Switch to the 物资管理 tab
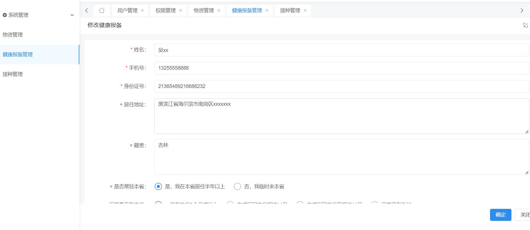 pyautogui.click(x=204, y=11)
